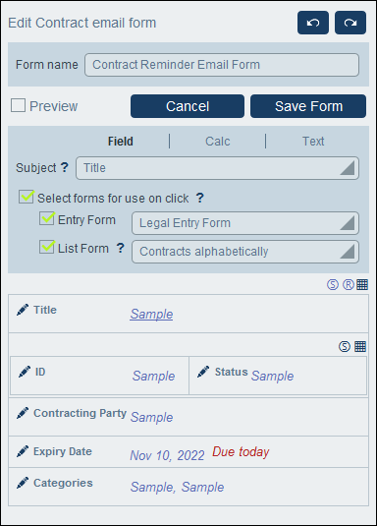Switch to the Text tab
This screenshot has width=377, height=526.
(x=313, y=142)
